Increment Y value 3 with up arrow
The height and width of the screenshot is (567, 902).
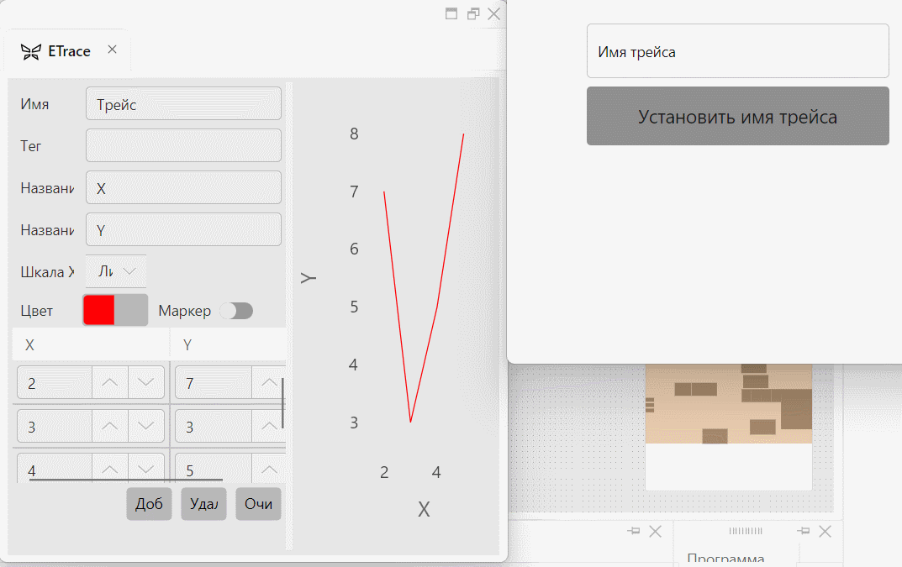(x=269, y=426)
